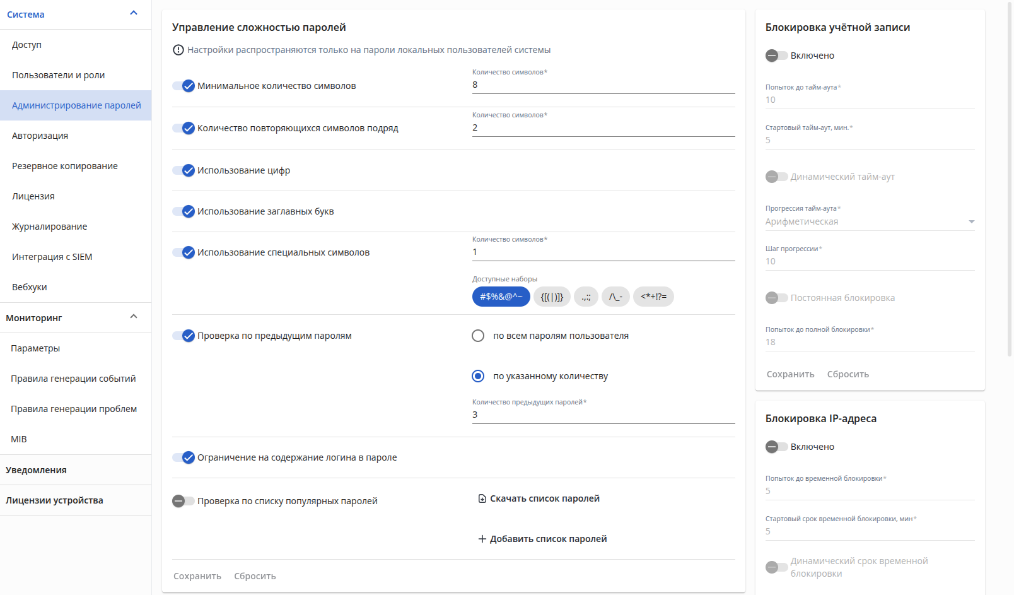Open the Прогрессия тайм-аута dropdown
This screenshot has width=1014, height=595.
click(x=870, y=221)
